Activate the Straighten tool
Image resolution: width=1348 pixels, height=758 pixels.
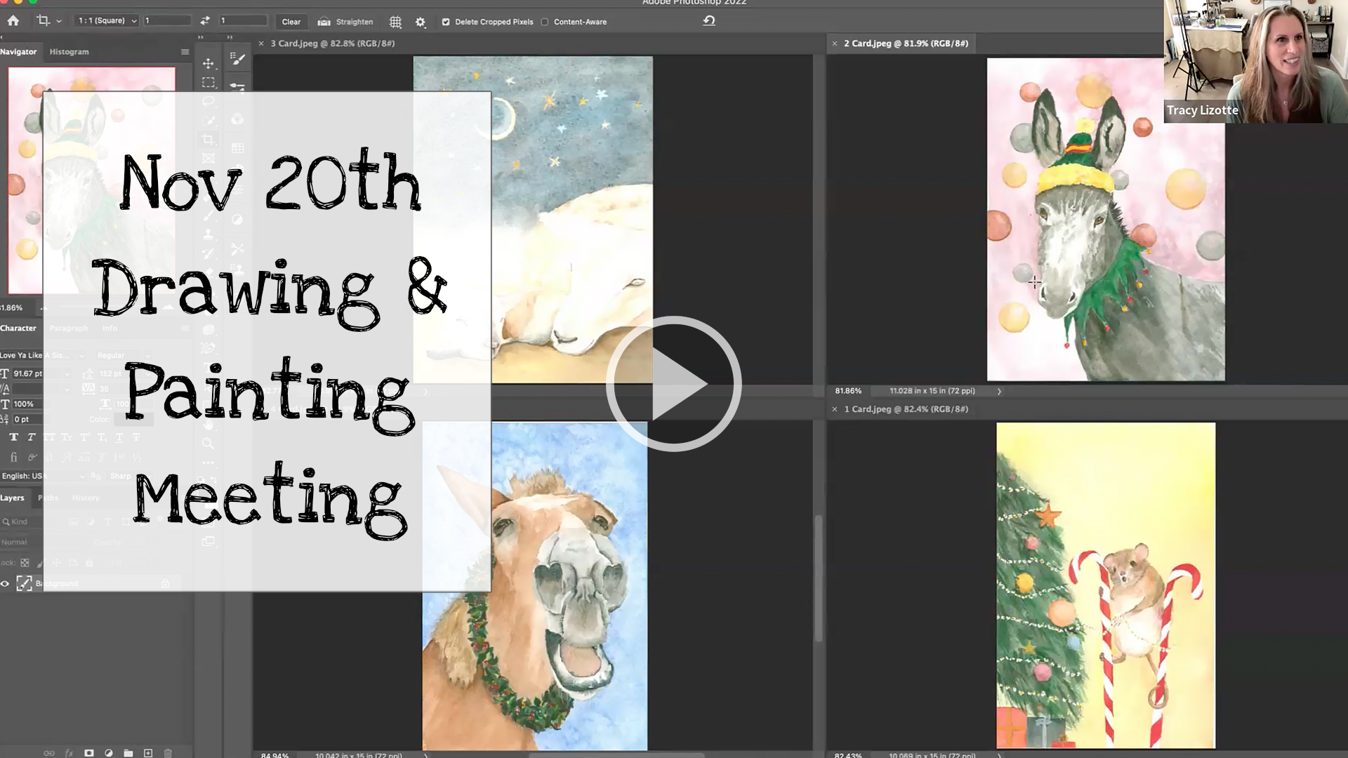click(x=345, y=22)
